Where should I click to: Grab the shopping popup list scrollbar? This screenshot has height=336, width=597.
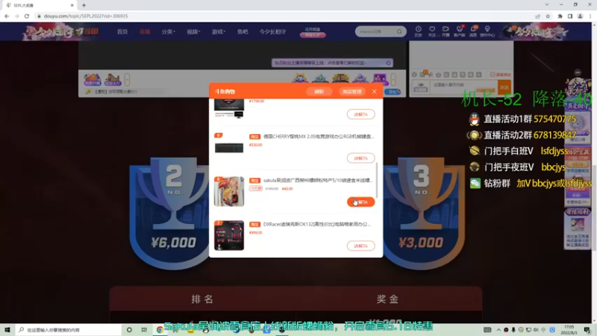click(377, 180)
